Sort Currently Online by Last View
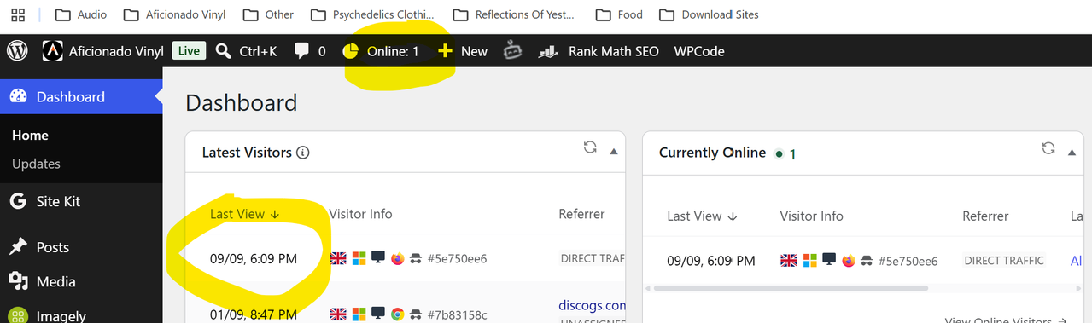1092x323 pixels. click(702, 216)
